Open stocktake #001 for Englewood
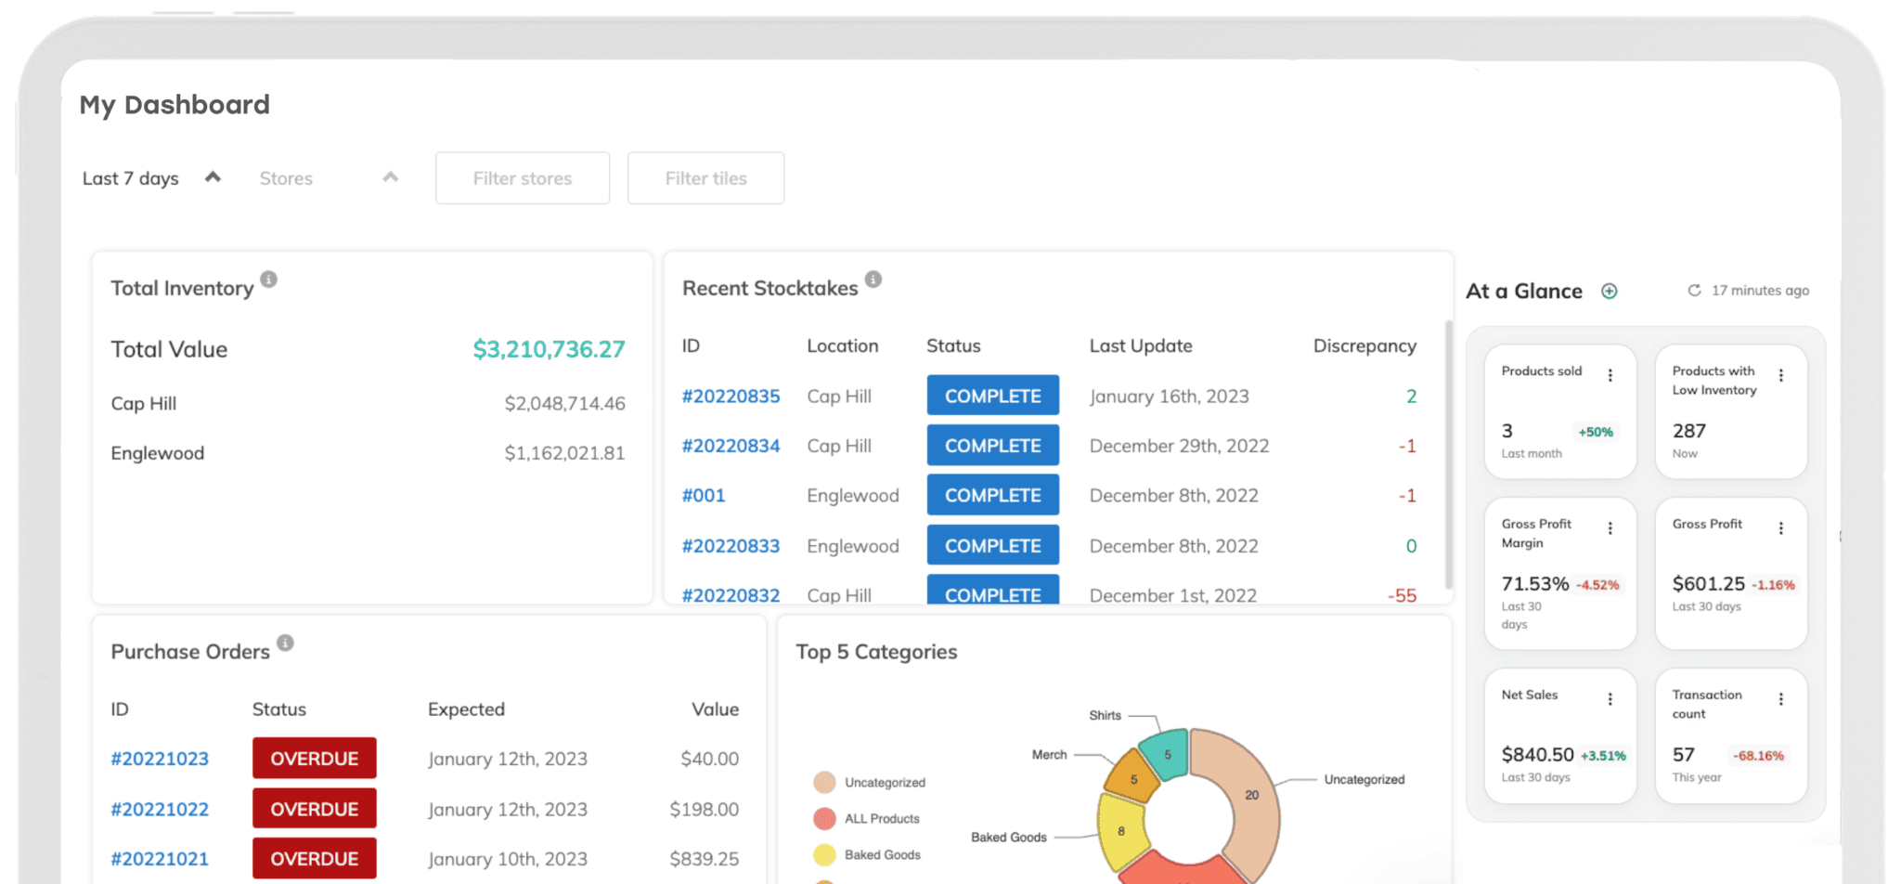This screenshot has height=884, width=1901. point(704,495)
